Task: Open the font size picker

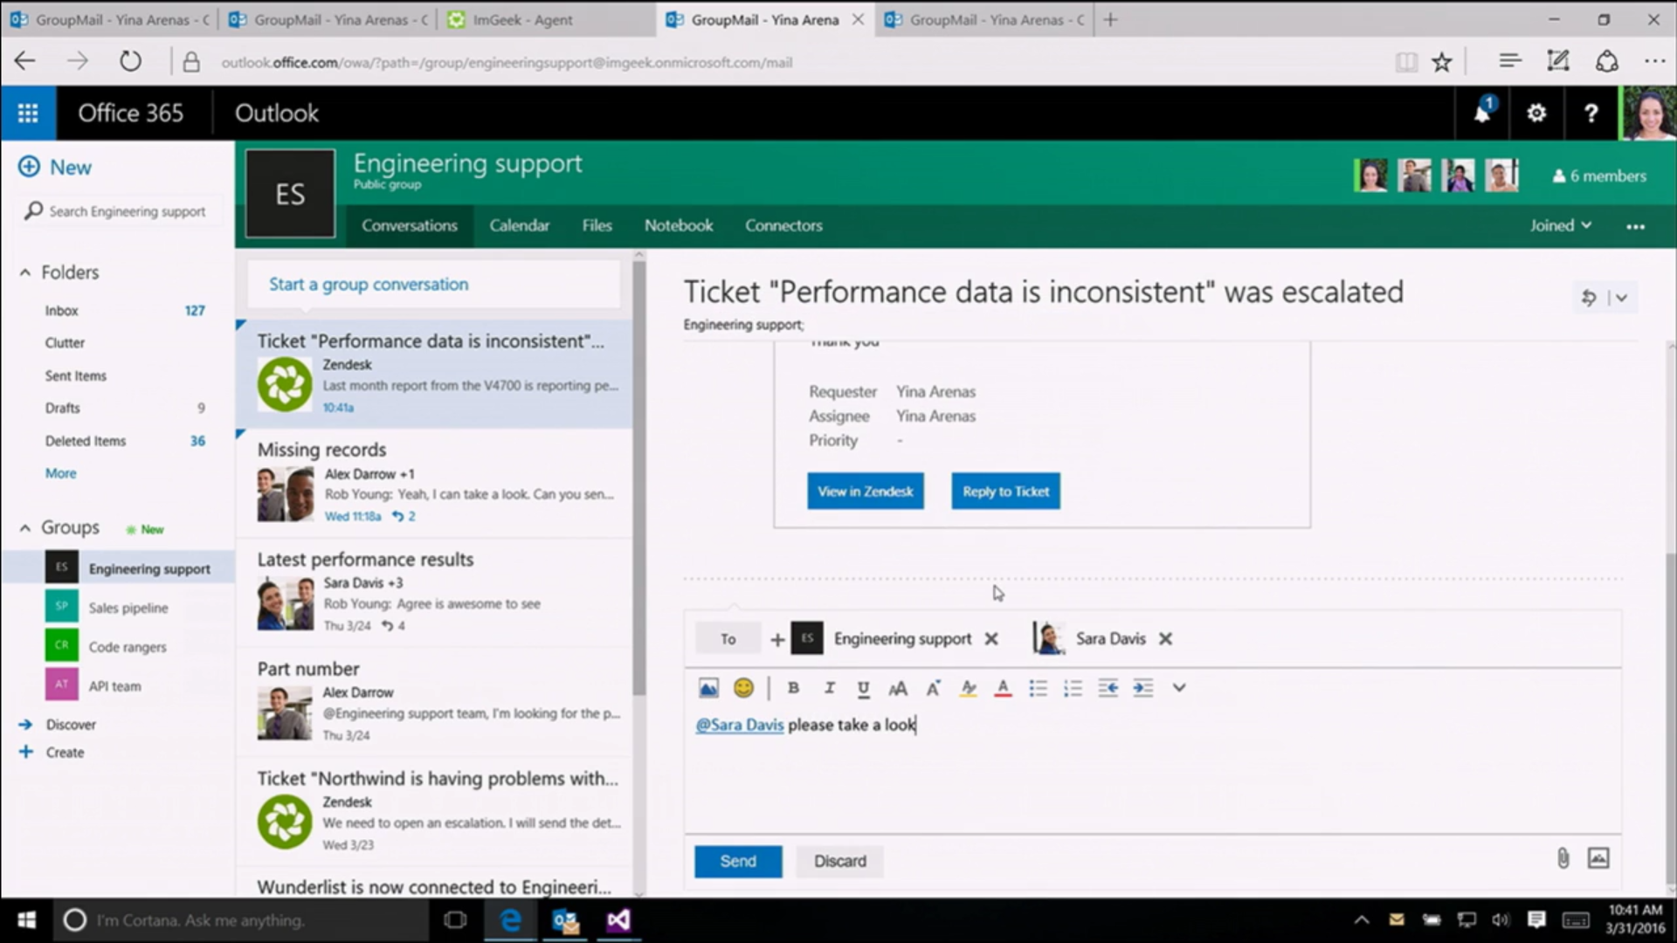Action: (x=898, y=688)
